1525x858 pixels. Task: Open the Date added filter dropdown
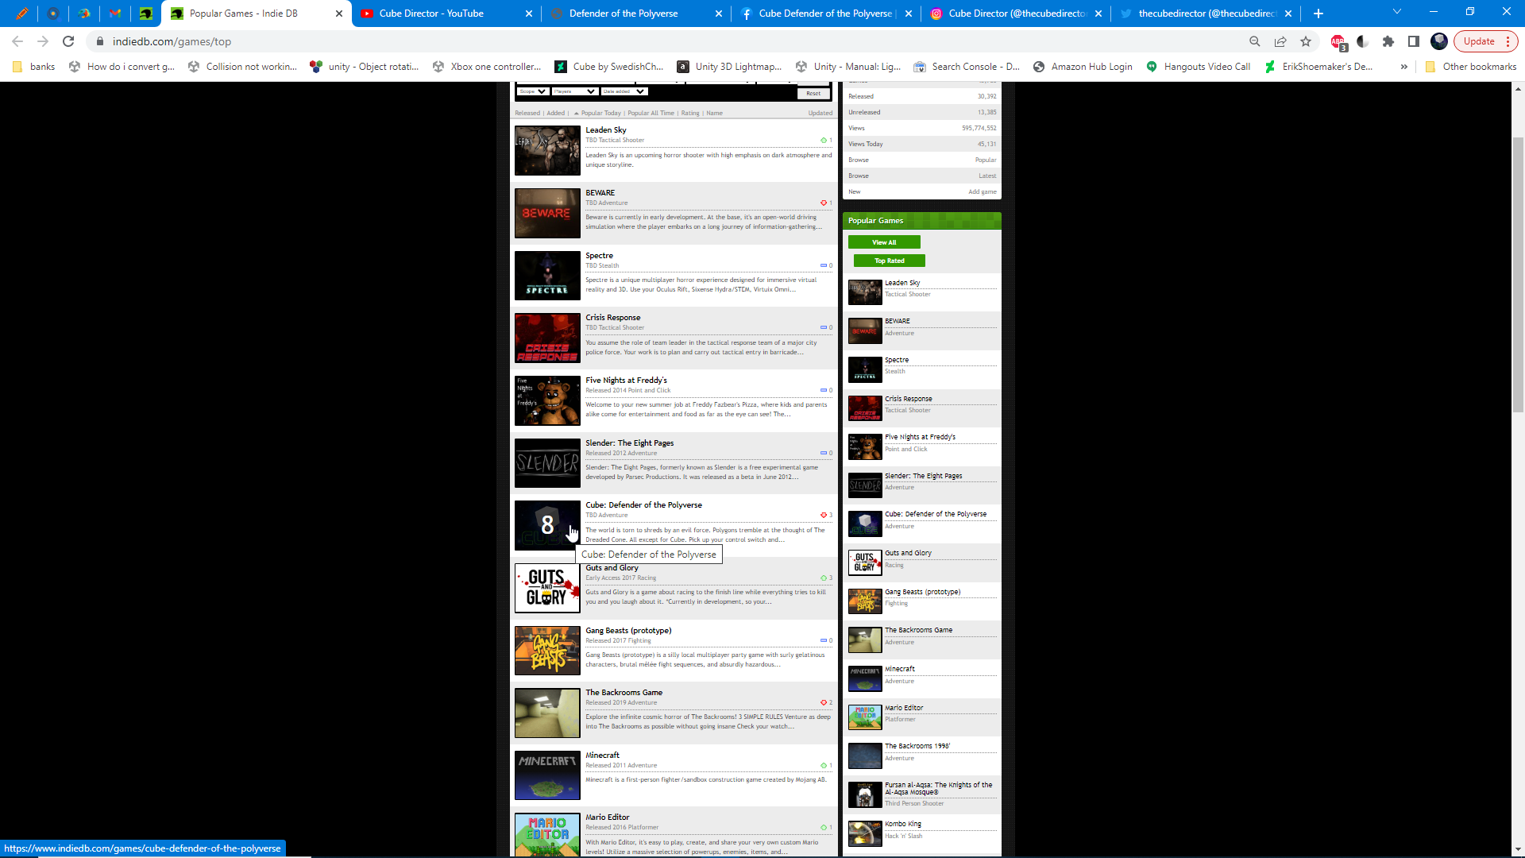624,91
